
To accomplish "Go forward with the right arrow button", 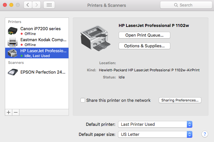I will [x=37, y=5].
